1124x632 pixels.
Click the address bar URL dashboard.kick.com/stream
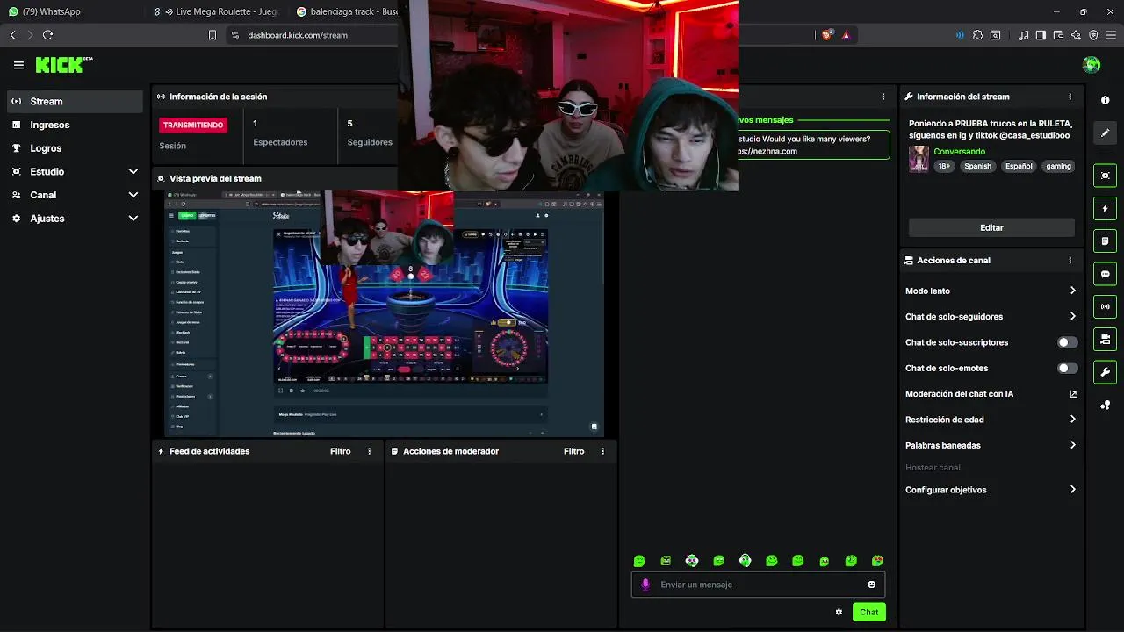click(298, 35)
